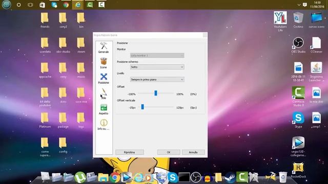Select the config folder on desktop
Image resolution: width=328 pixels, height=184 pixels.
[x=63, y=145]
